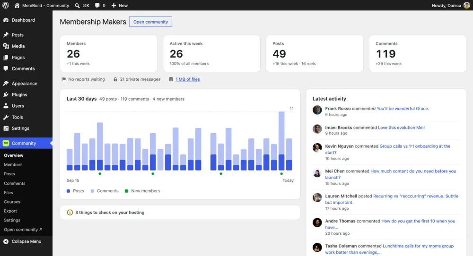The width and height of the screenshot is (473, 256).
Task: Click the Pages icon in sidebar
Action: pyautogui.click(x=6, y=58)
